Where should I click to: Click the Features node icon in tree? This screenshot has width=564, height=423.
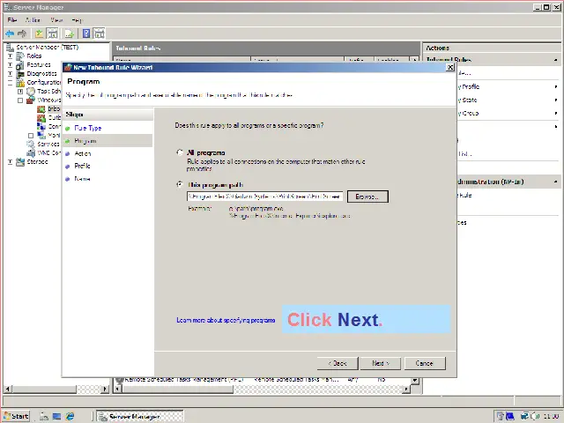coord(20,64)
